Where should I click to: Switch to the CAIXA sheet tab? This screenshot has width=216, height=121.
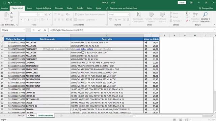pos(31,116)
